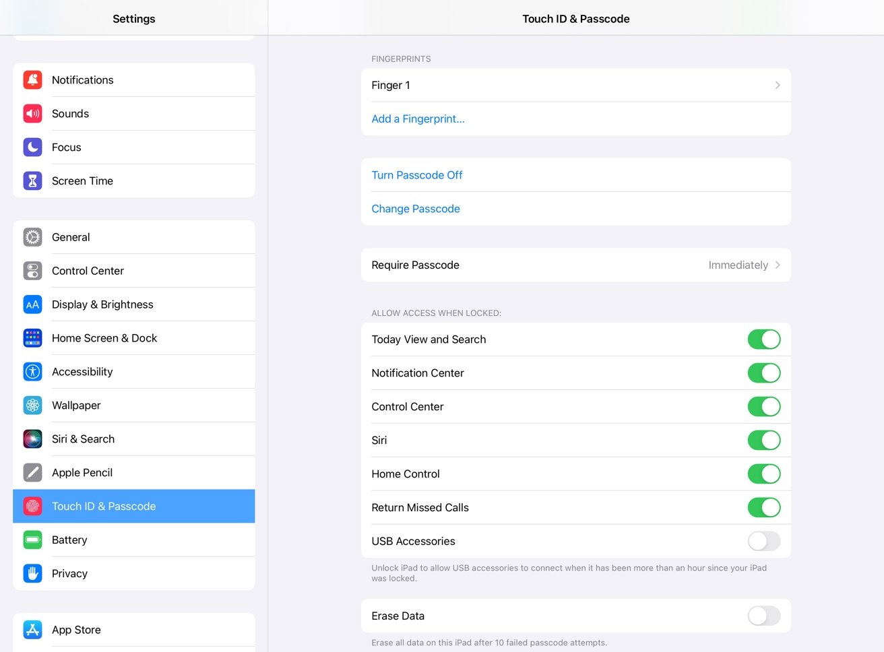Tap the purple Focus moon icon

pyautogui.click(x=32, y=148)
